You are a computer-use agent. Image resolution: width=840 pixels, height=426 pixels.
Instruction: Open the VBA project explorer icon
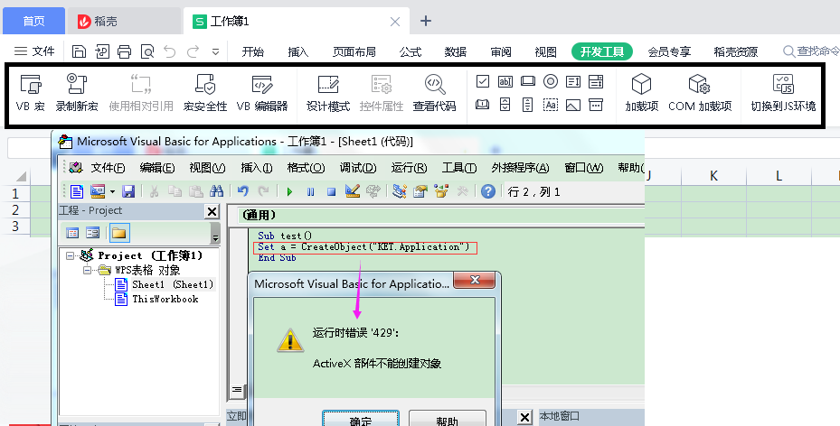coord(399,190)
